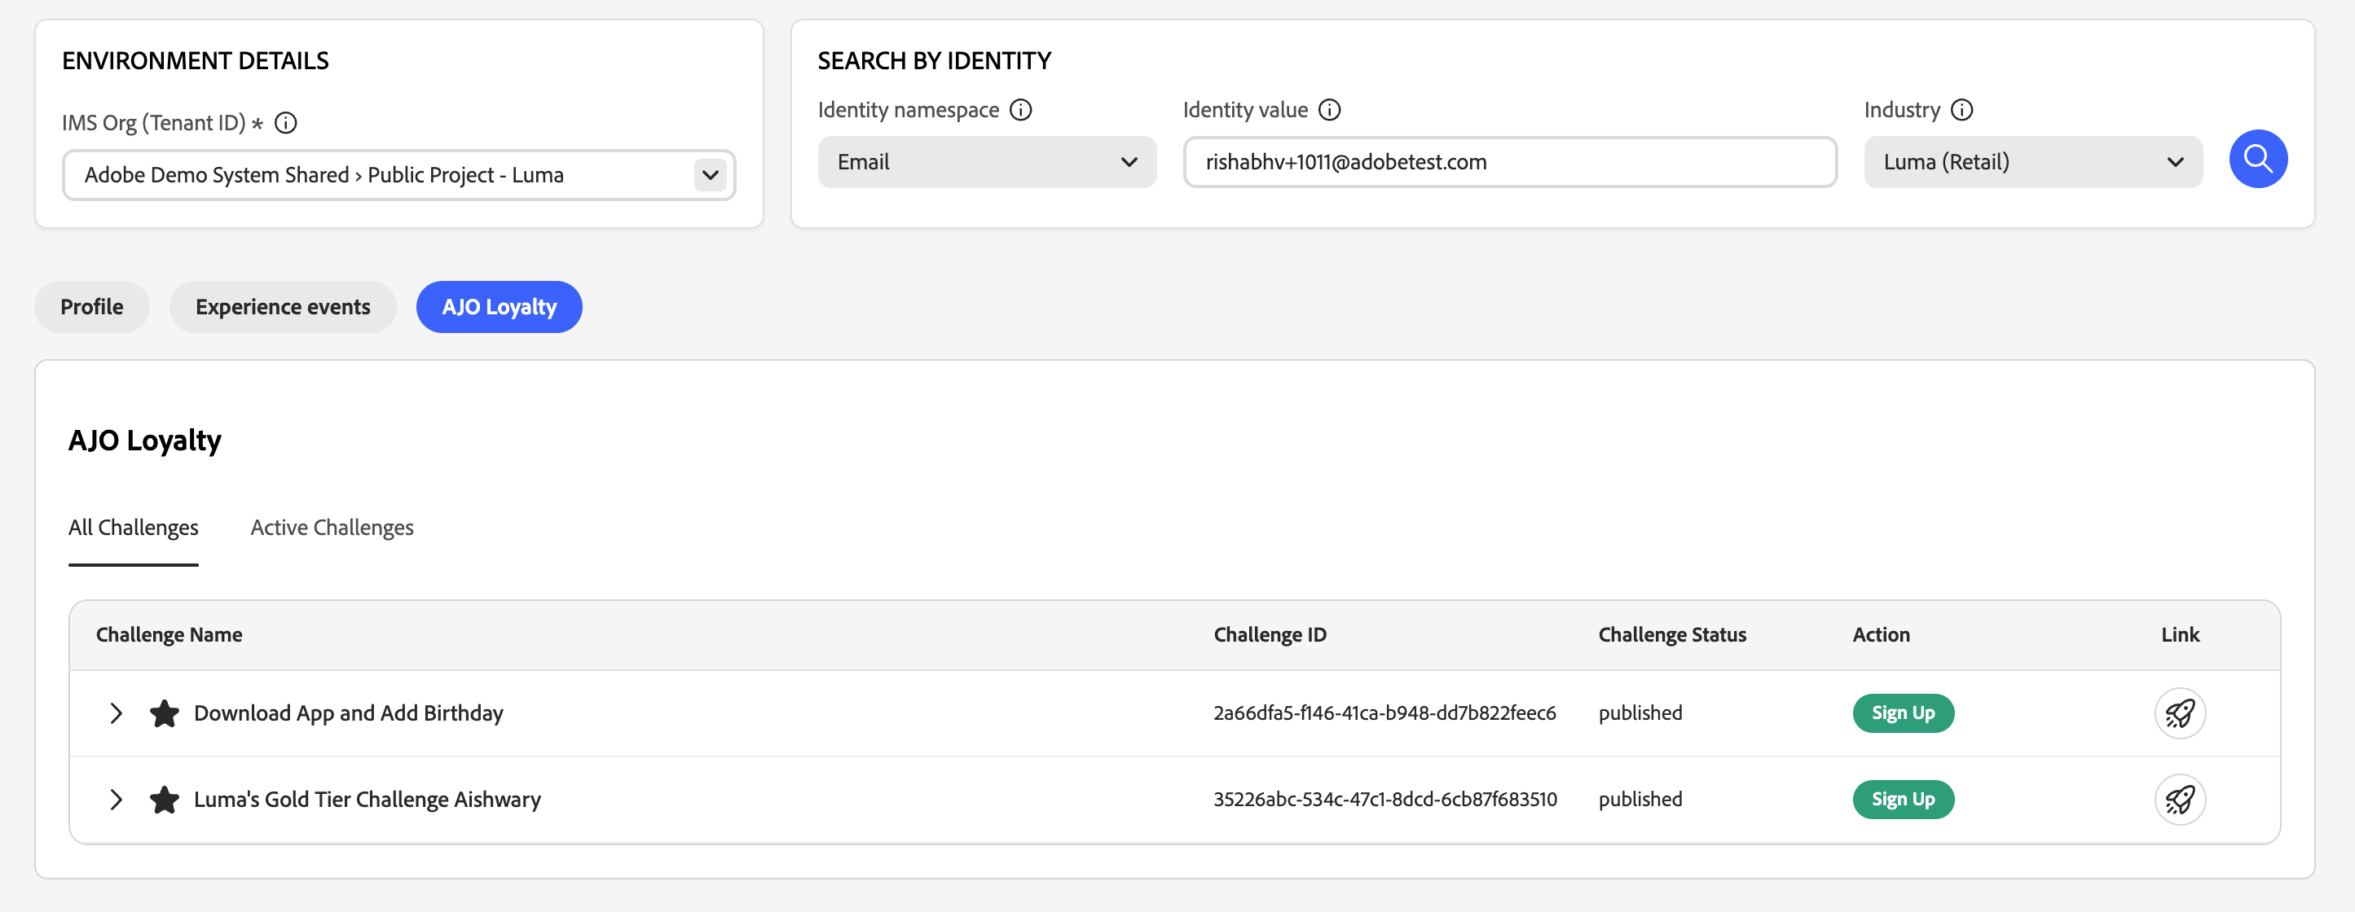Click ENVIRONMENT DETAILS heading
This screenshot has height=912, width=2355.
click(195, 60)
